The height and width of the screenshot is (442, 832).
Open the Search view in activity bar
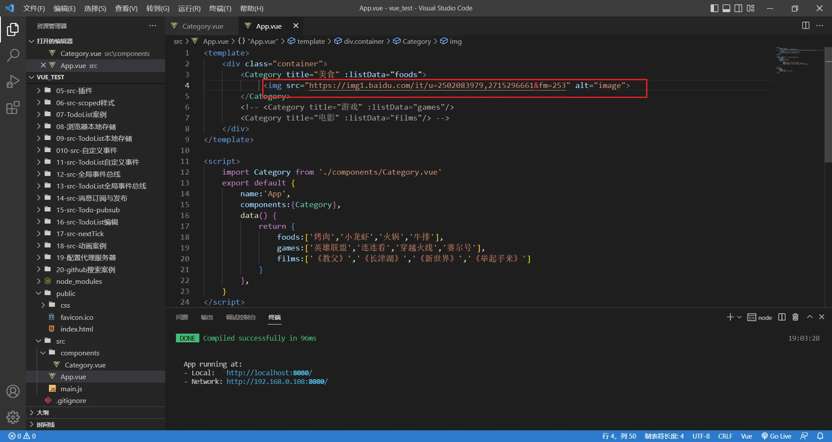pos(13,55)
